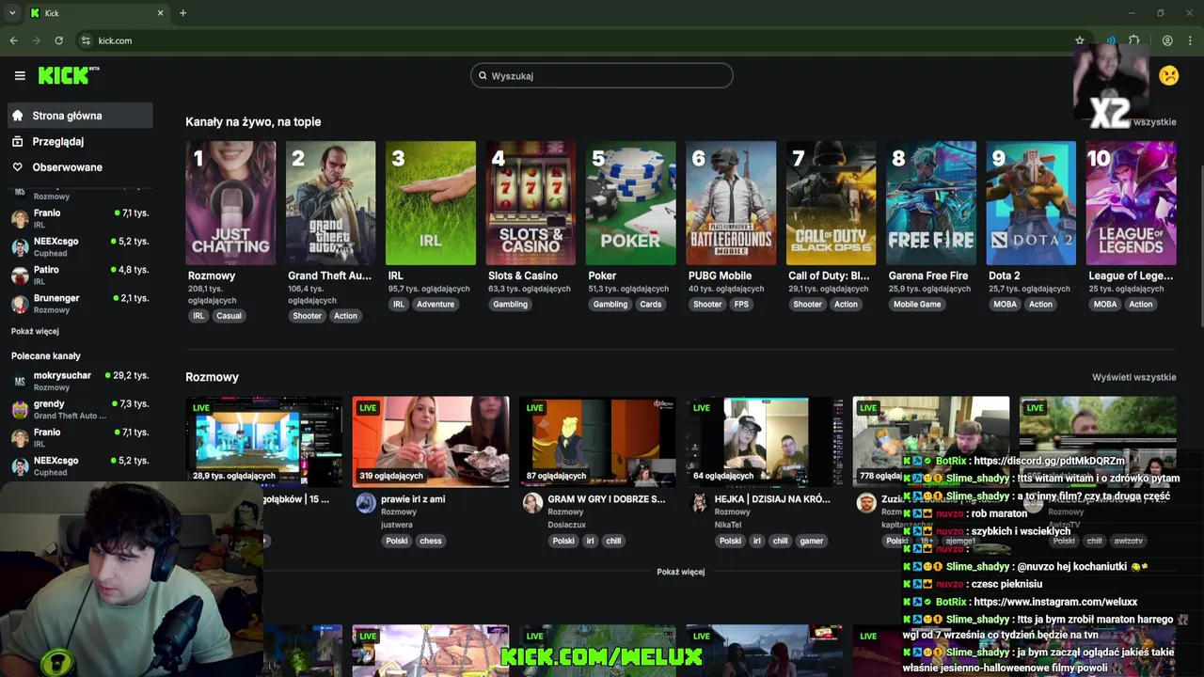This screenshot has height=677, width=1204.
Task: Click the home icon beside Strona główna
Action: tap(17, 116)
